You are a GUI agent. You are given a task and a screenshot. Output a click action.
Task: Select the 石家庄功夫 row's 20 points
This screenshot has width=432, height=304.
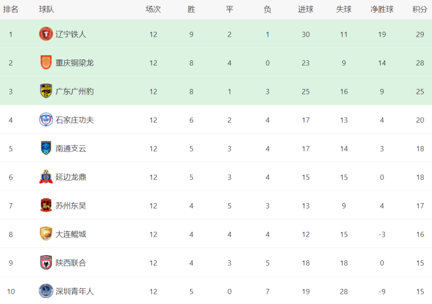coord(420,120)
